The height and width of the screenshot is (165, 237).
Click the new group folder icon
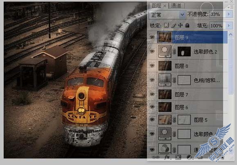point(200,157)
